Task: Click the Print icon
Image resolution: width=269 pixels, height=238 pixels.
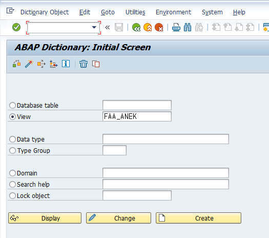Action: [x=176, y=27]
